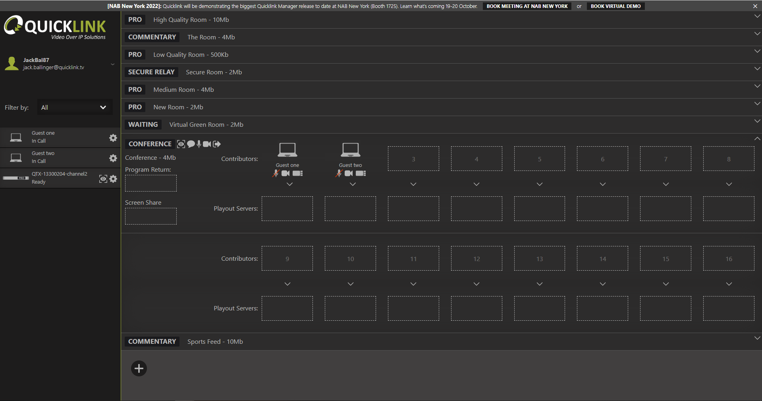Expand the Virtual Green Room - 2Mb row
The image size is (762, 401).
pyautogui.click(x=757, y=121)
